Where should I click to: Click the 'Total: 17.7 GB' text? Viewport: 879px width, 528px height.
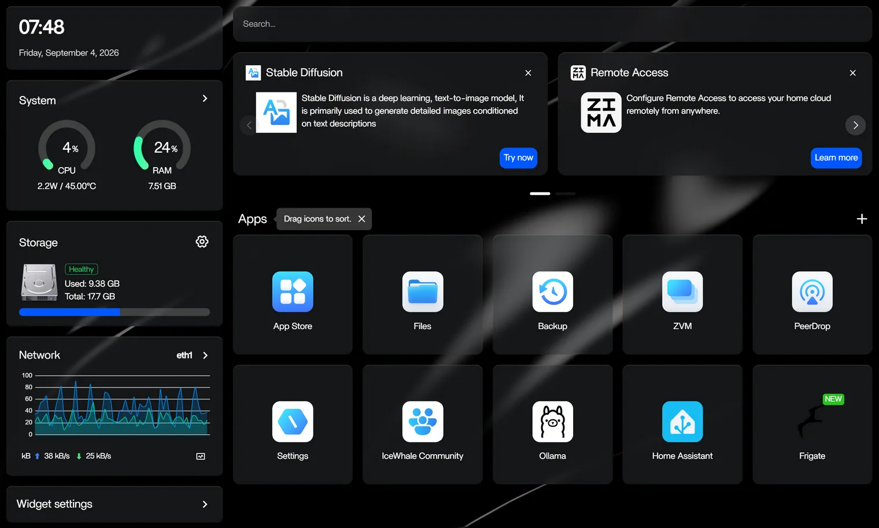pyautogui.click(x=90, y=296)
